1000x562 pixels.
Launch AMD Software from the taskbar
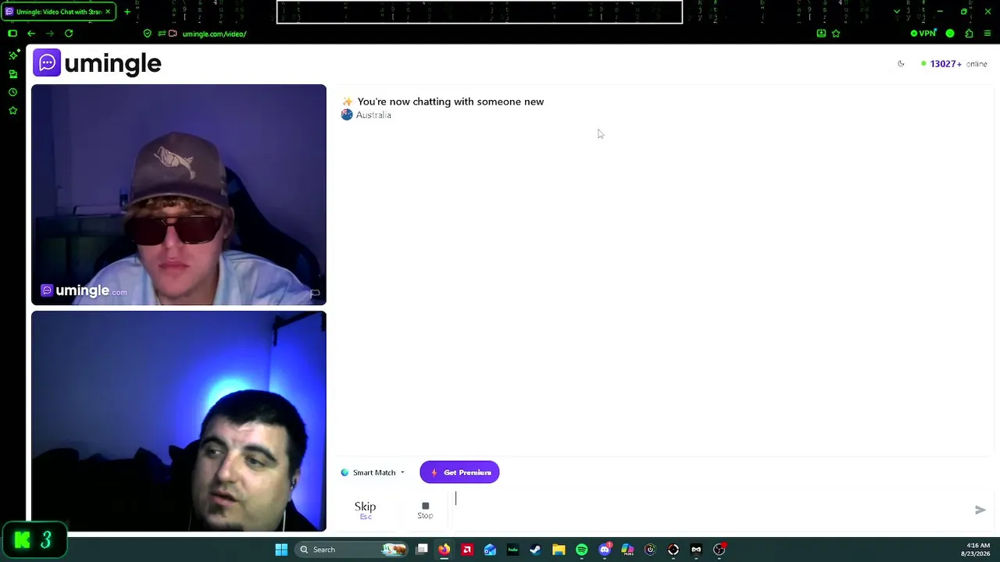click(467, 550)
